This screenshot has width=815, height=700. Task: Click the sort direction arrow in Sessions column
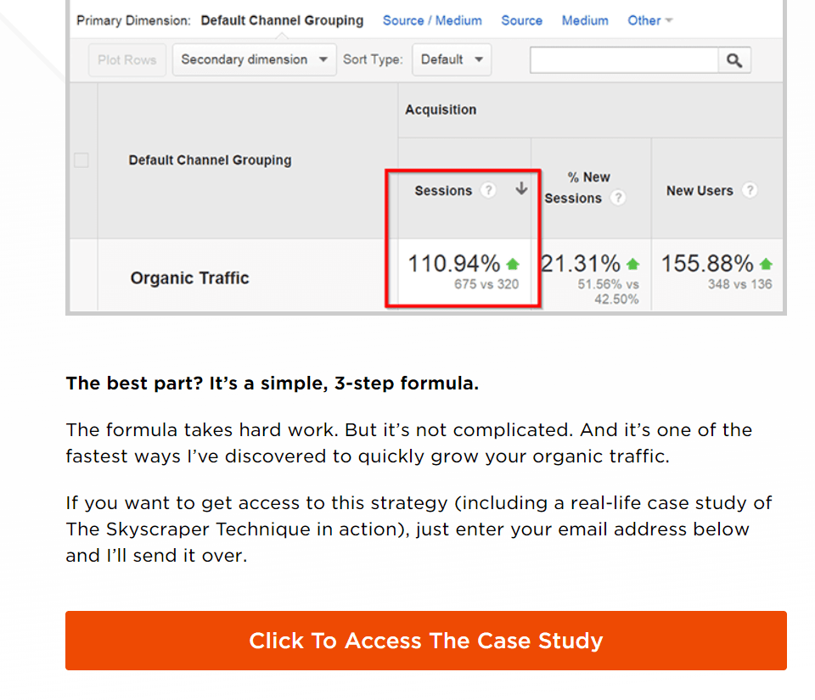pos(520,189)
